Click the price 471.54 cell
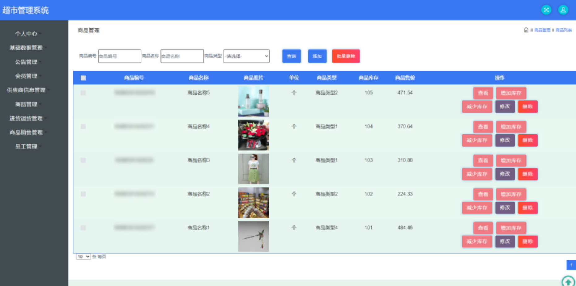This screenshot has width=576, height=286. [x=405, y=93]
